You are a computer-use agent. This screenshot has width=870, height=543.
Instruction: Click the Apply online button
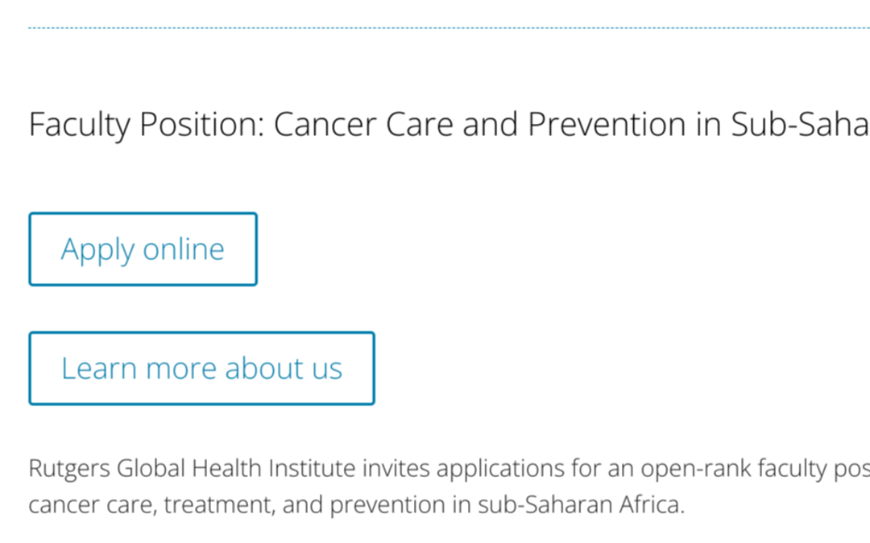pyautogui.click(x=143, y=249)
